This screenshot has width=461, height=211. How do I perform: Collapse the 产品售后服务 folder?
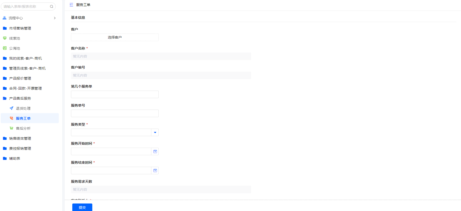20,98
